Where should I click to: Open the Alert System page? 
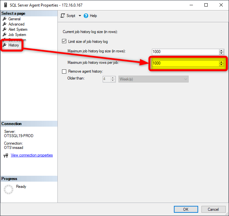[x=18, y=29]
